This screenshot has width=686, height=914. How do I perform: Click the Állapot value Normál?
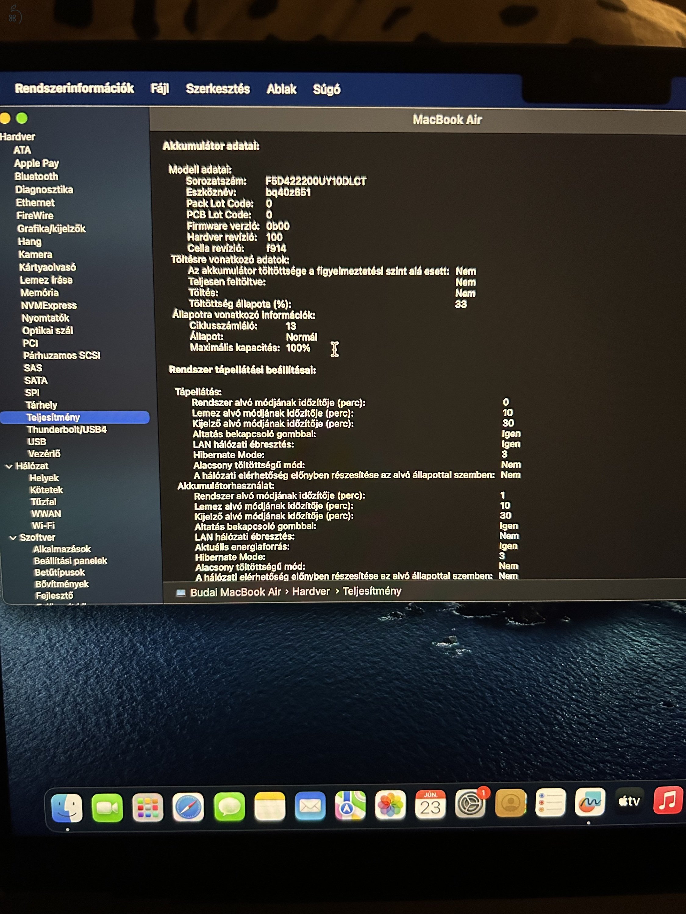tap(302, 337)
